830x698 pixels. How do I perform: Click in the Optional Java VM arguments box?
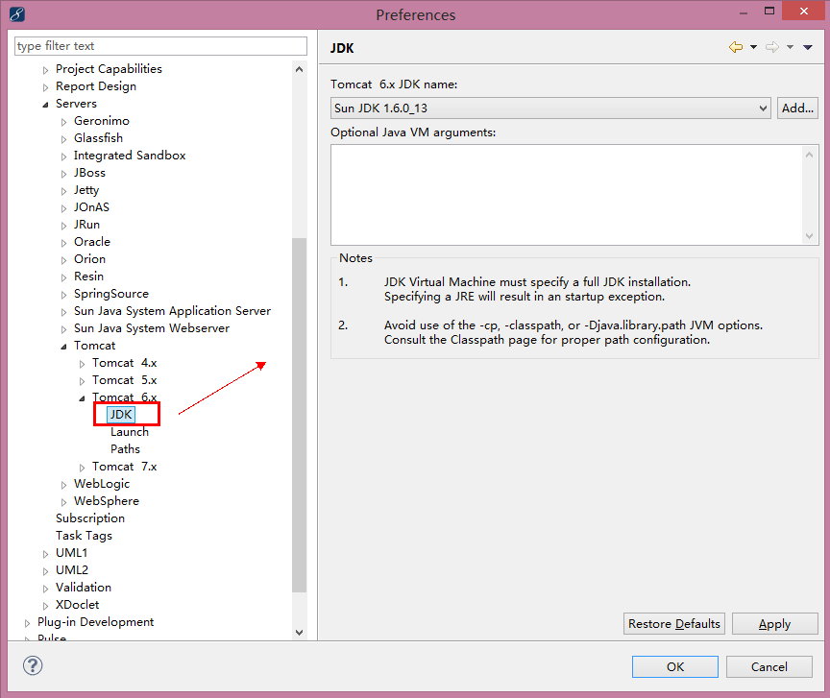[x=568, y=195]
